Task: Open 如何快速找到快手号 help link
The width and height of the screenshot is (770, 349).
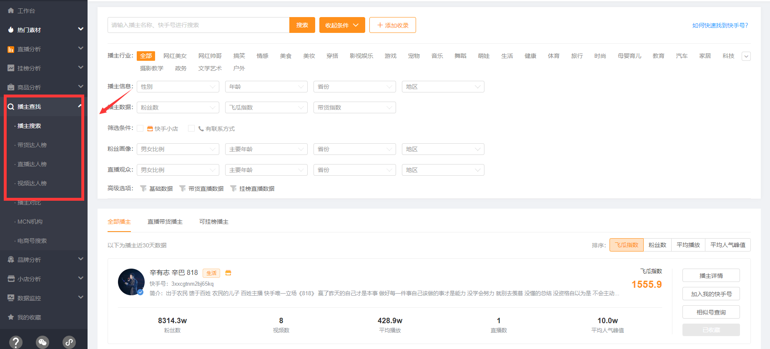Action: (720, 25)
